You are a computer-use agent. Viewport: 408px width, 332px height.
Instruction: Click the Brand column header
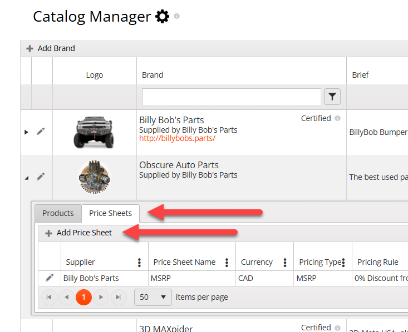point(153,75)
